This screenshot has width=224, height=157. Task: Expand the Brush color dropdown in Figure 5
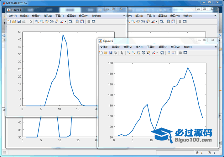pyautogui.click(x=157, y=53)
